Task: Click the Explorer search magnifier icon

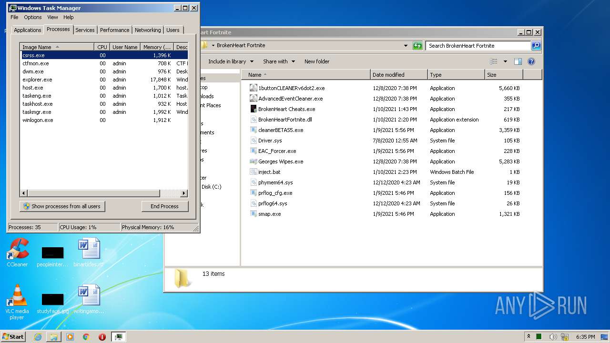Action: [x=536, y=46]
